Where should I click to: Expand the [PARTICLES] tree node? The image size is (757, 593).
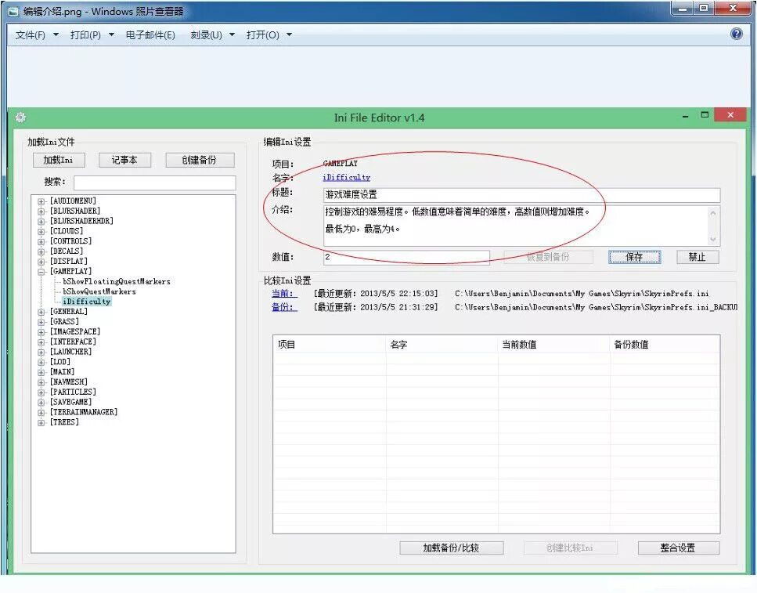coord(41,392)
